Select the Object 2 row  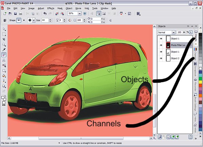(175, 58)
